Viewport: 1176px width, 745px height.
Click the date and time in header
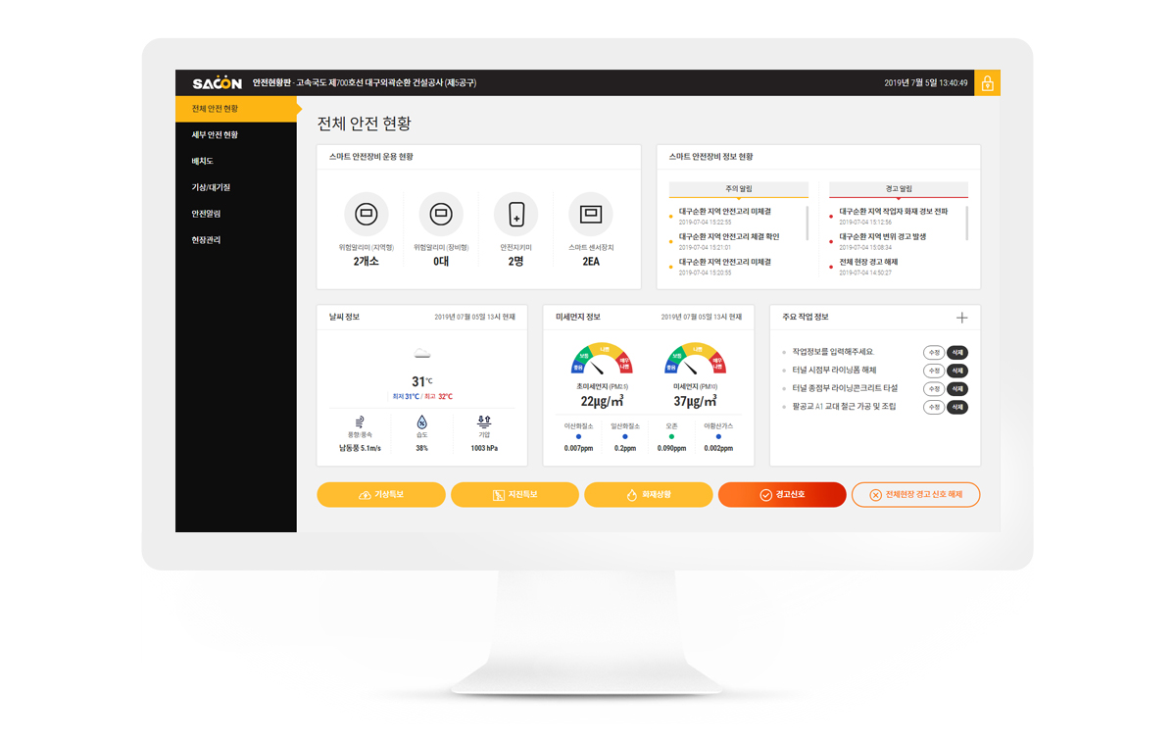coord(926,83)
